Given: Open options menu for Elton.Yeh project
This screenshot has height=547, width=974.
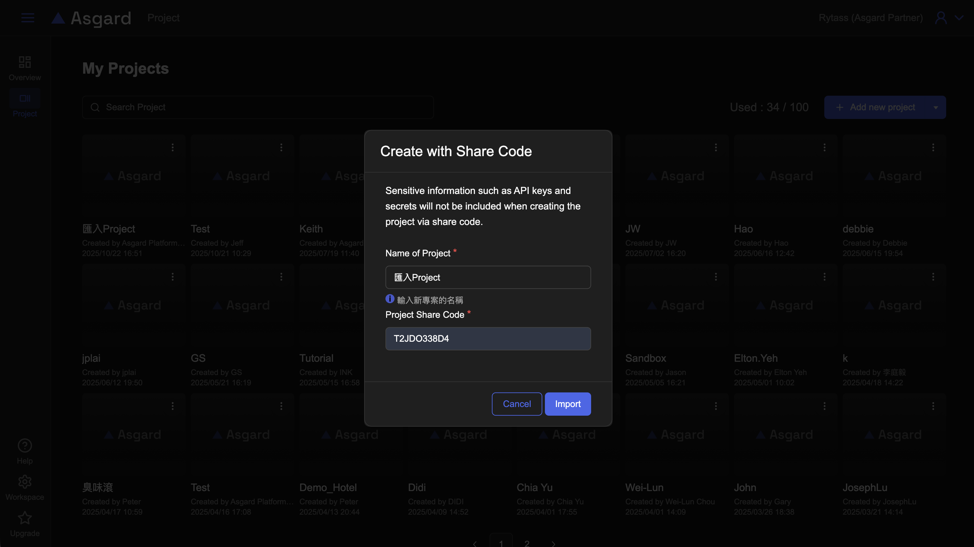Looking at the screenshot, I should coord(824,277).
